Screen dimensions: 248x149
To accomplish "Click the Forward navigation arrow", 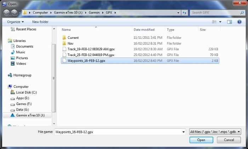I will pos(14,13).
